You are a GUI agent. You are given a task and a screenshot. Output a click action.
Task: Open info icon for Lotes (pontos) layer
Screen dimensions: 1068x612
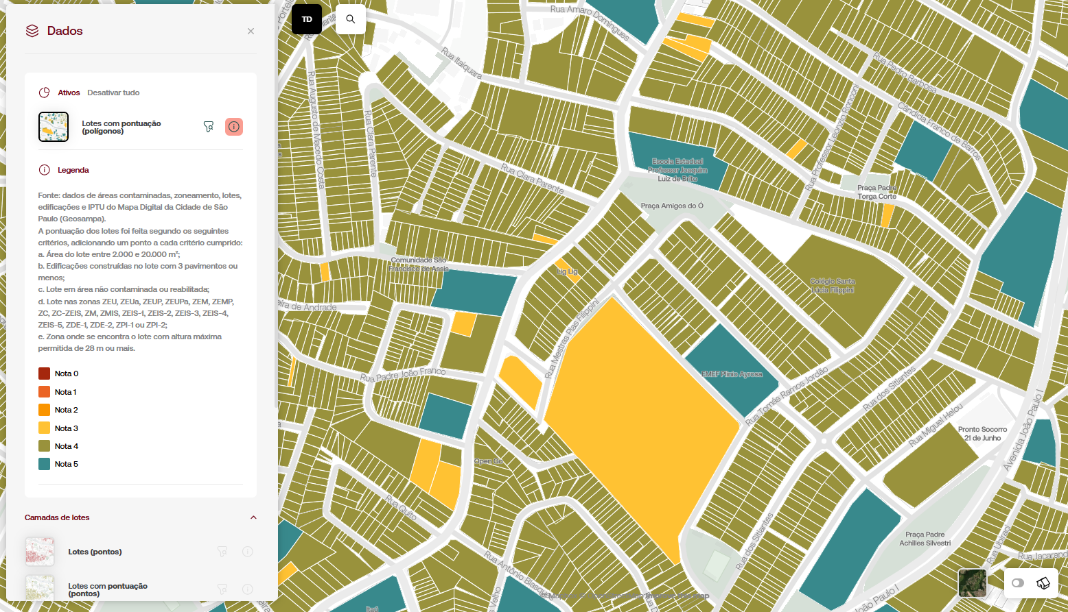(x=248, y=552)
